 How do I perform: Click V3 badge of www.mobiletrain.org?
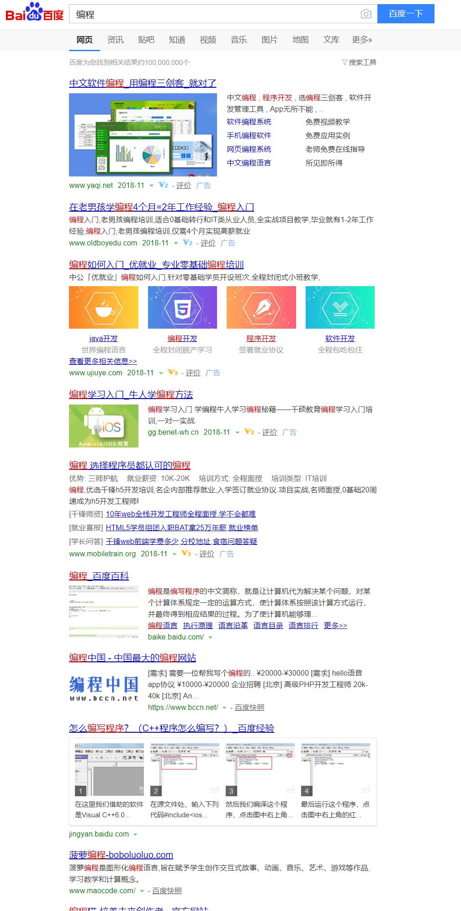[x=186, y=554]
